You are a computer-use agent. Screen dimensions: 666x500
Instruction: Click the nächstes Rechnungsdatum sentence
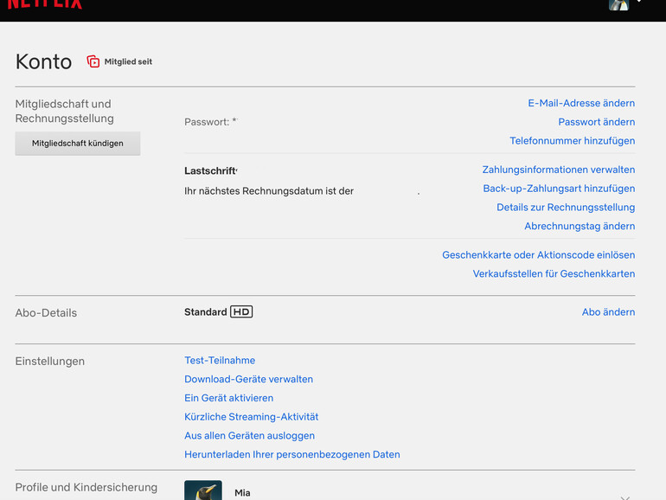[x=269, y=191]
